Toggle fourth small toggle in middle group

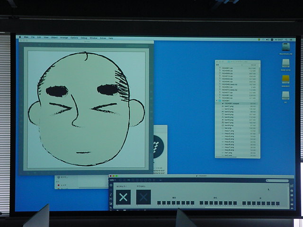tap(216, 203)
